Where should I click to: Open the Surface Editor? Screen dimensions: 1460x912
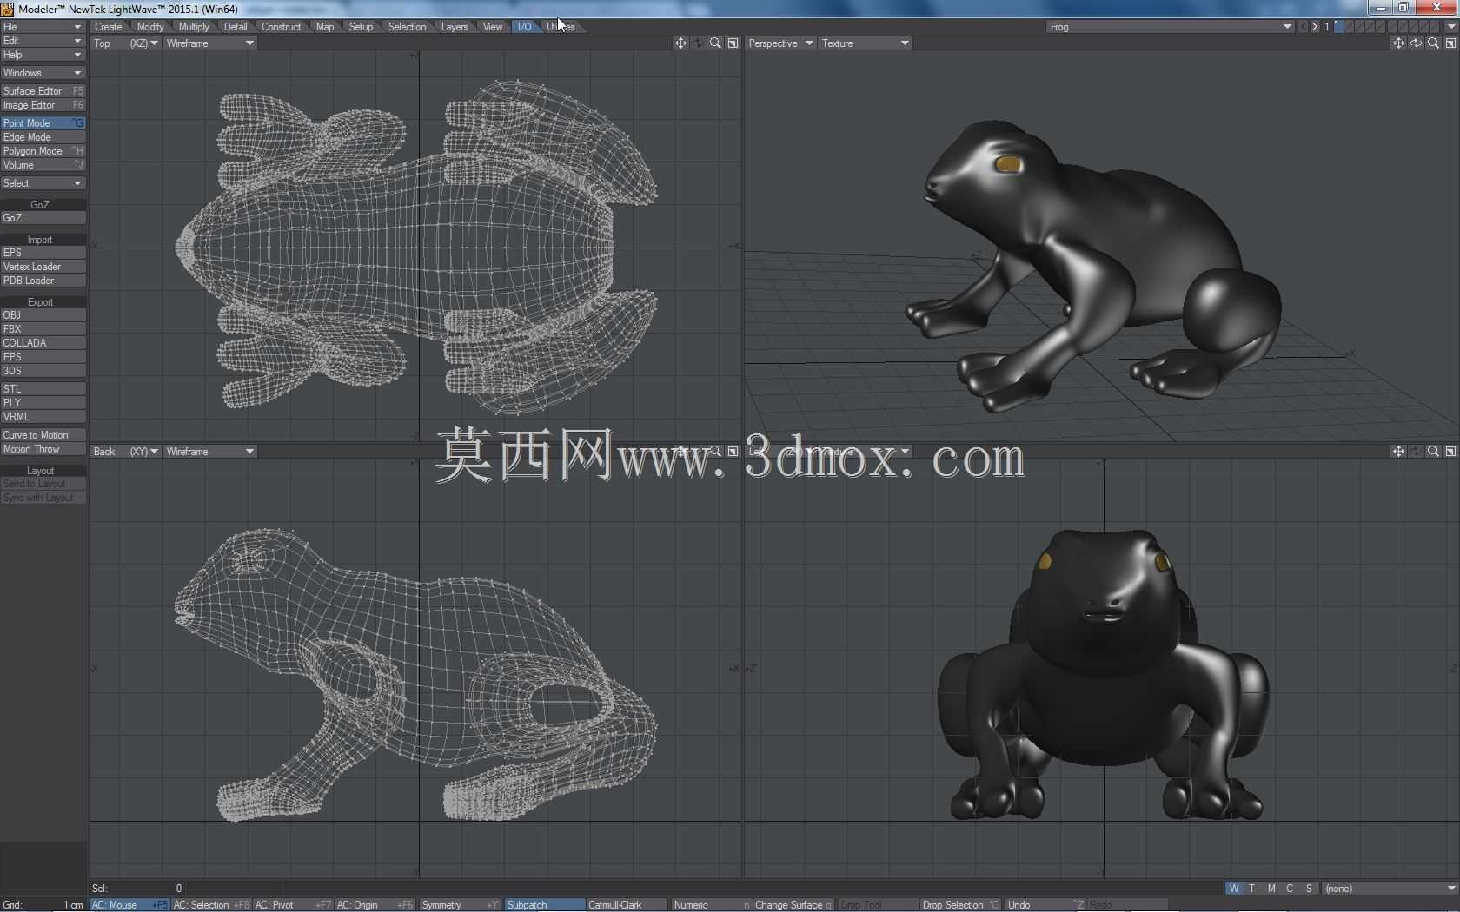point(43,91)
